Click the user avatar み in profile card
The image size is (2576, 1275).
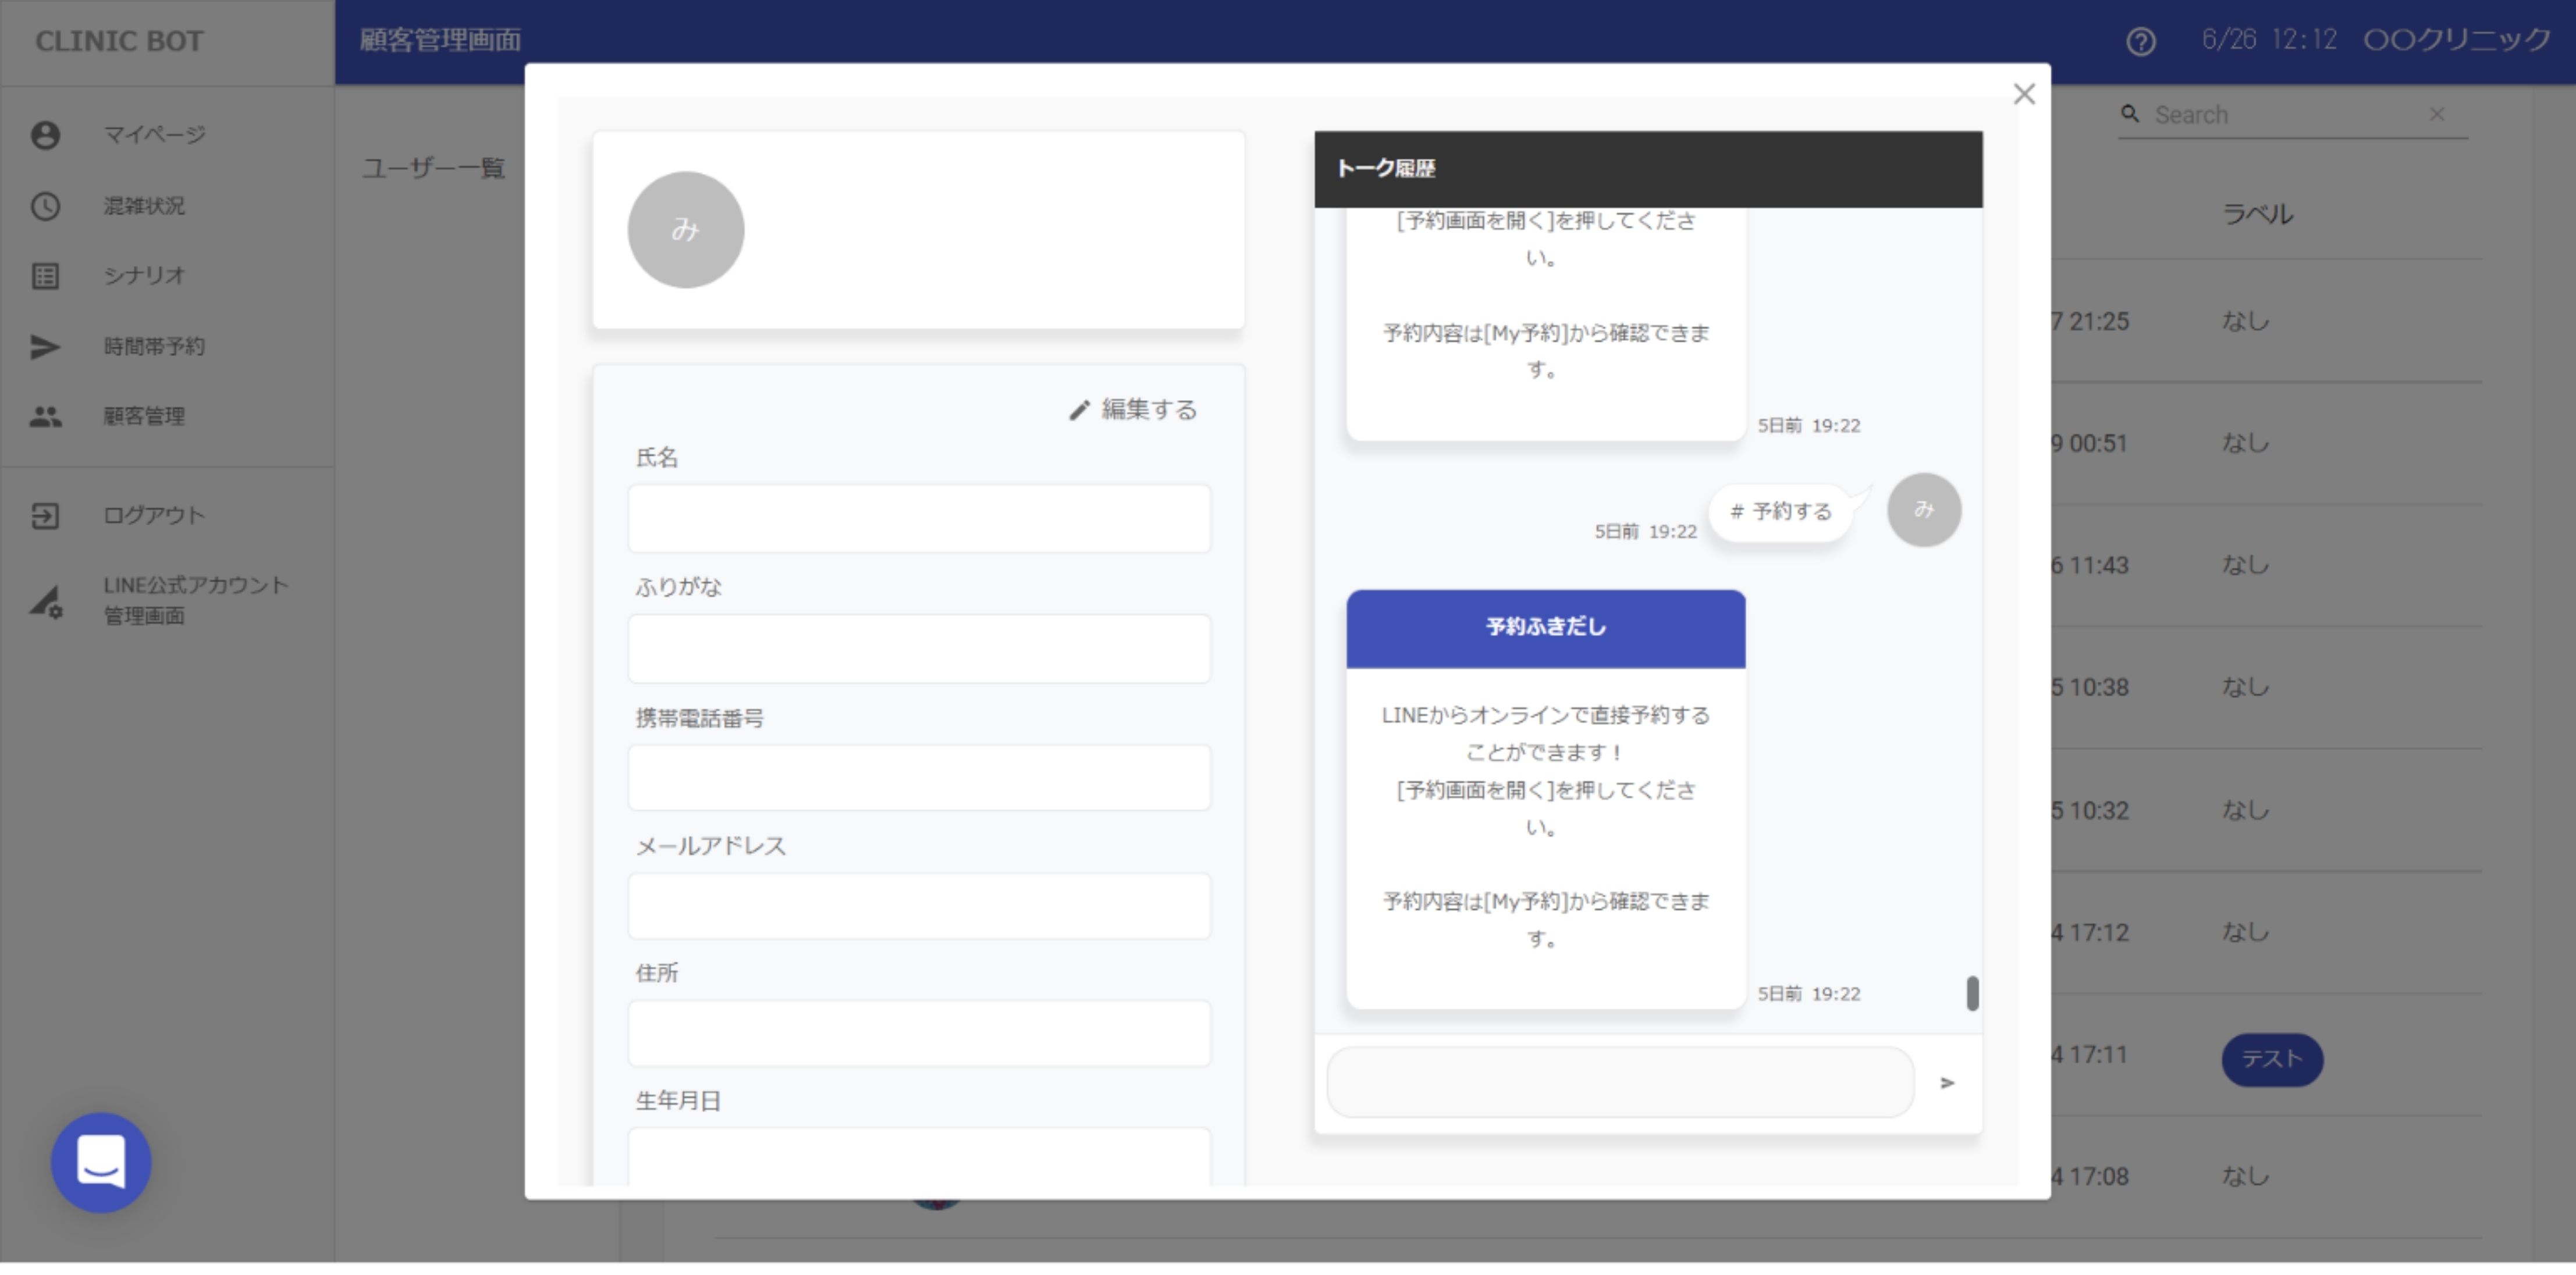point(685,230)
